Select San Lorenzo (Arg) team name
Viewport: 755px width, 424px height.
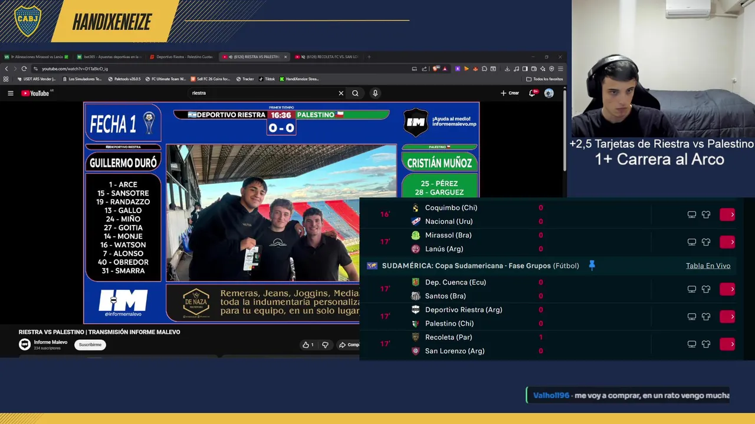(455, 351)
